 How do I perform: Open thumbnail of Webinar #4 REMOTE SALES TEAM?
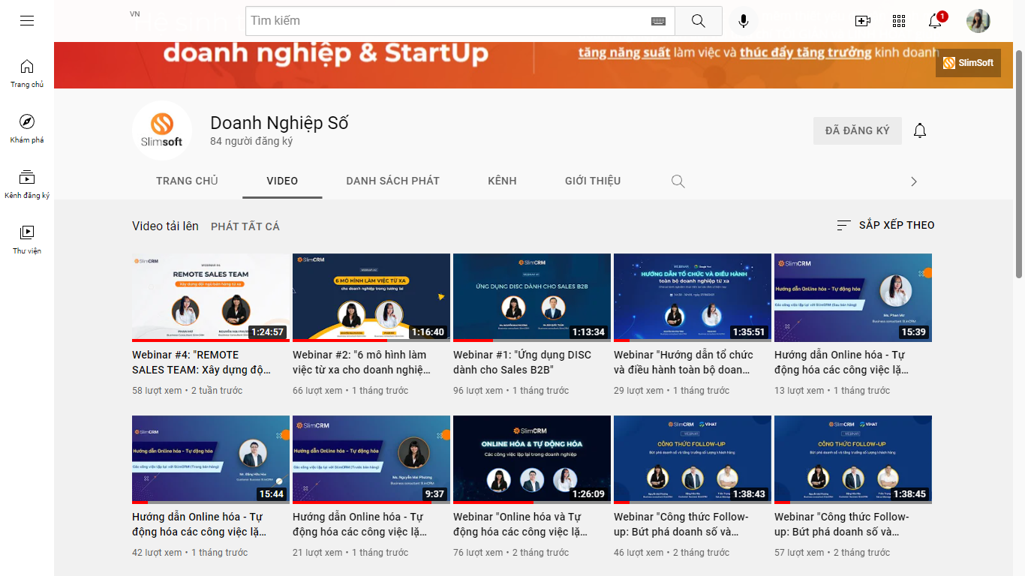click(x=211, y=298)
